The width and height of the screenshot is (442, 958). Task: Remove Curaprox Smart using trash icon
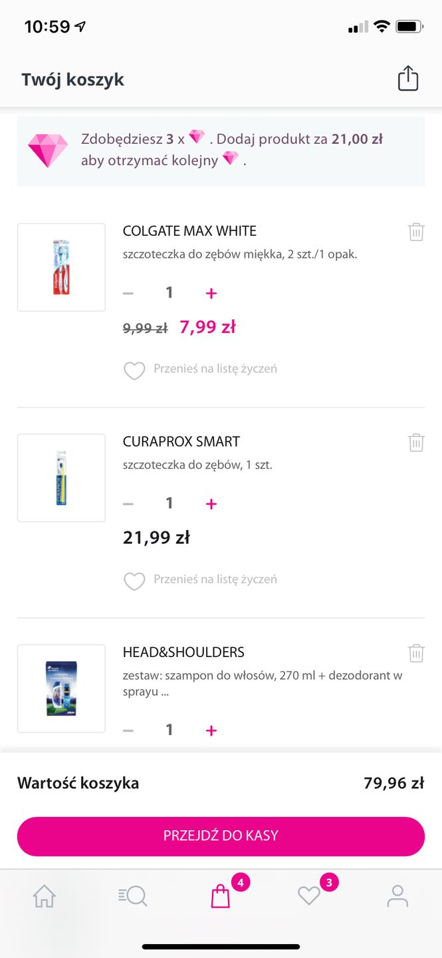coord(416,442)
